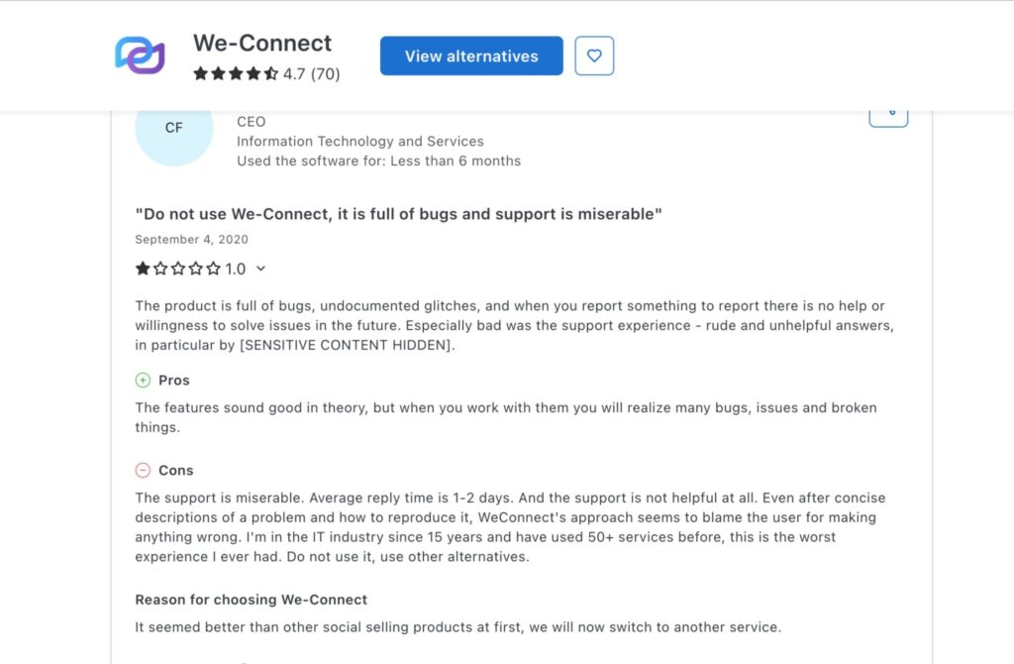The image size is (1014, 664).
Task: Click the CEO job title text
Action: 251,121
